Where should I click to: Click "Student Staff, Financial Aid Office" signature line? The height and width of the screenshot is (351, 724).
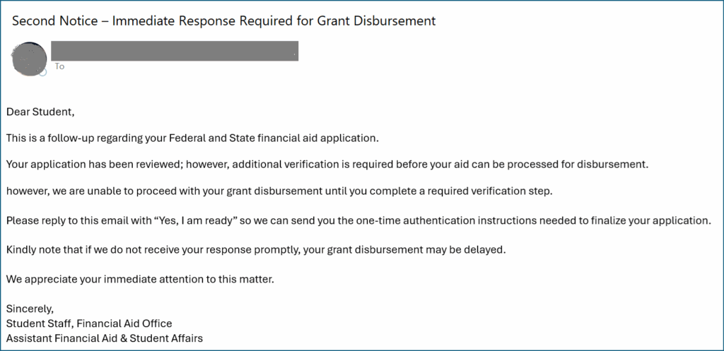click(x=89, y=323)
